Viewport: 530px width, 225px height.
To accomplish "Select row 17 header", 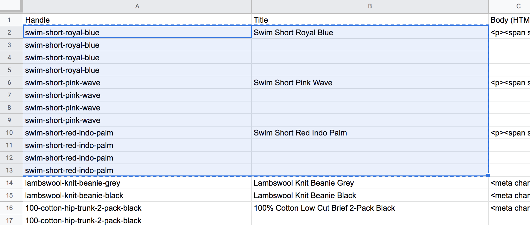I will pos(10,220).
